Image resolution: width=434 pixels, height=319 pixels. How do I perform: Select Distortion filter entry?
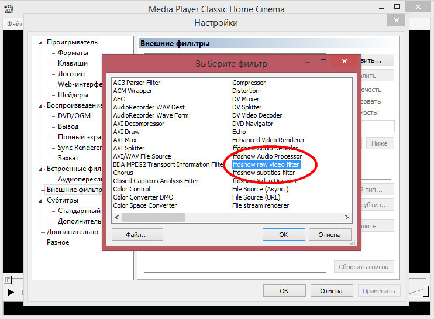pyautogui.click(x=246, y=91)
